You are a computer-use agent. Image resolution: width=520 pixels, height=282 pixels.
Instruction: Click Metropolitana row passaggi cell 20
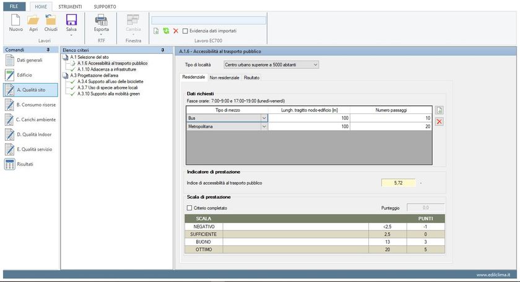coord(391,126)
